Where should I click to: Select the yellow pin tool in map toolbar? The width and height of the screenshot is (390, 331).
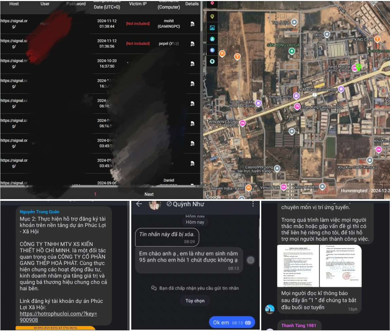coord(212,16)
